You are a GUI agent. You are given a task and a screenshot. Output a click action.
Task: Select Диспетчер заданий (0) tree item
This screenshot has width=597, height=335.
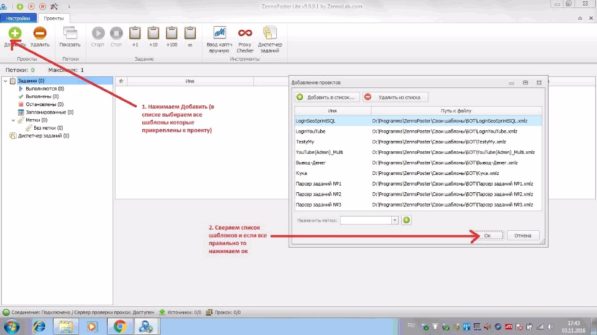[x=44, y=136]
